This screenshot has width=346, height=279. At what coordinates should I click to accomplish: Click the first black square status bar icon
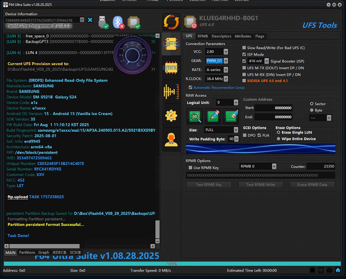pyautogui.click(x=312, y=270)
